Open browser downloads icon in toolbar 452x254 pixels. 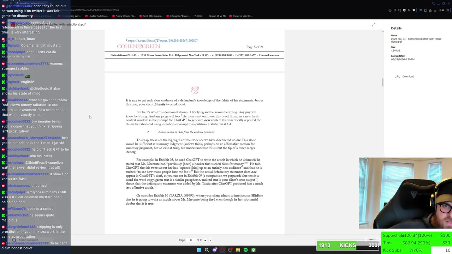[435, 10]
